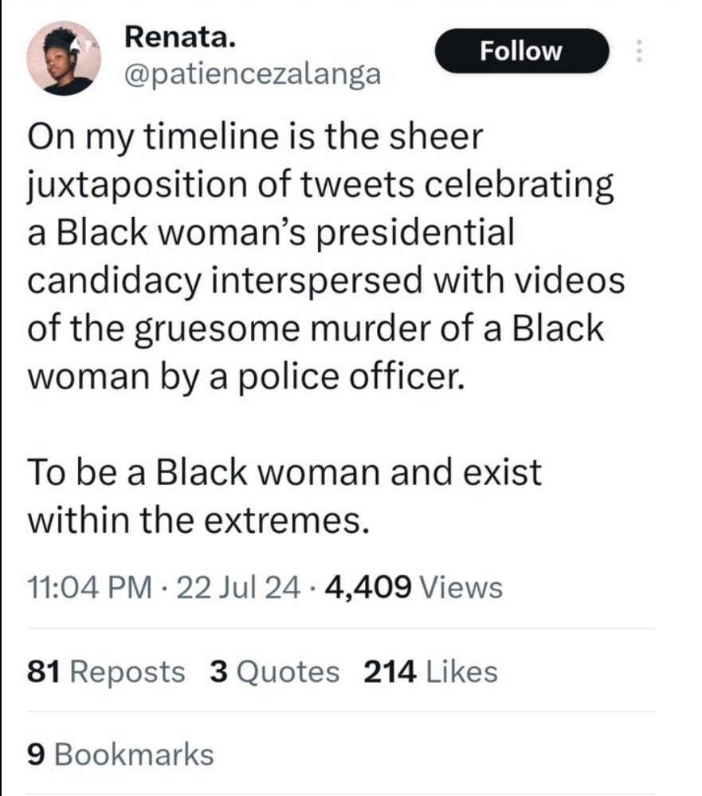Click the 11:04 PM timestamp
Viewport: 702px width, 796px height.
click(x=88, y=588)
